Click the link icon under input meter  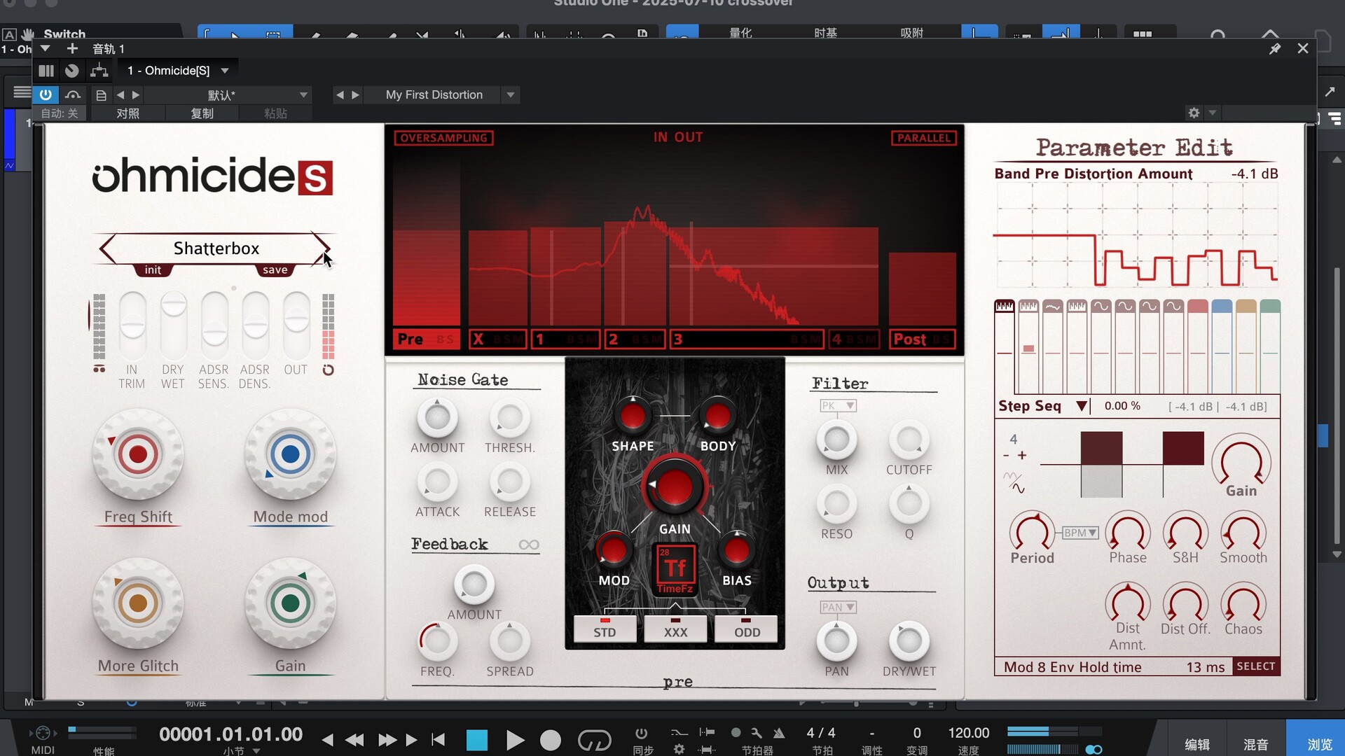pos(99,369)
